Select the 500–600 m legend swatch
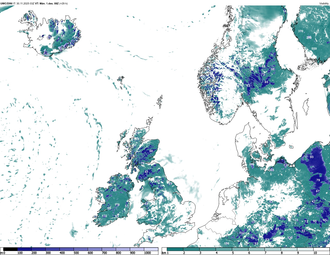 pos(80,249)
